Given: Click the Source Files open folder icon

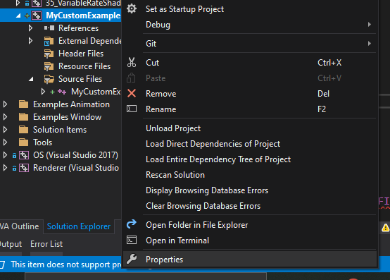Looking at the screenshot, I should (49, 79).
